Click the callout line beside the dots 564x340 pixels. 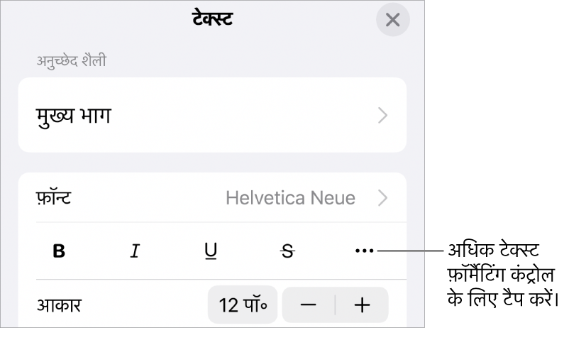coord(411,251)
